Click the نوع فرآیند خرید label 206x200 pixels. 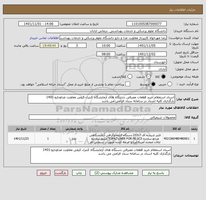pyautogui.click(x=188, y=84)
